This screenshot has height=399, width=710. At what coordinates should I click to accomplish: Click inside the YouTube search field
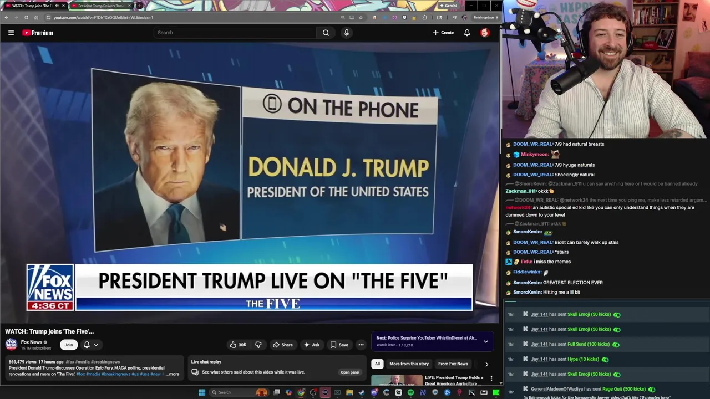[236, 33]
